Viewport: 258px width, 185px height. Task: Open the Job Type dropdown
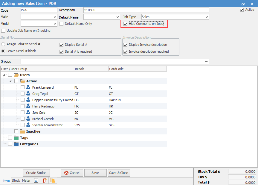click(207, 17)
